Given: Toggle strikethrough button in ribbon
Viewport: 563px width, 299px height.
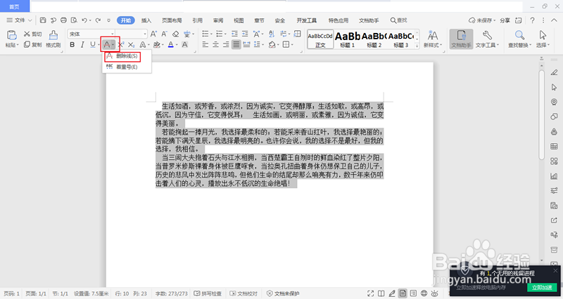Looking at the screenshot, I should [107, 45].
